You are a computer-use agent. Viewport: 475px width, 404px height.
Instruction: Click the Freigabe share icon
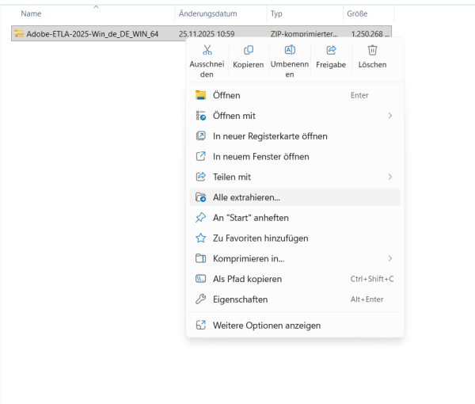[331, 50]
